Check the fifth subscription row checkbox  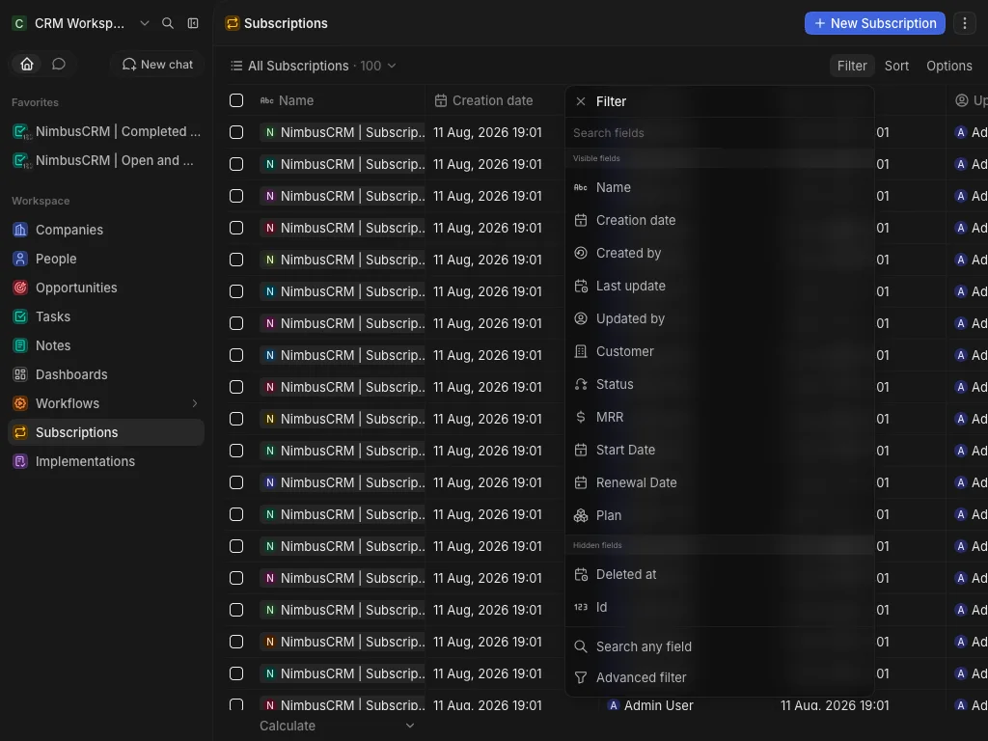pyautogui.click(x=236, y=260)
